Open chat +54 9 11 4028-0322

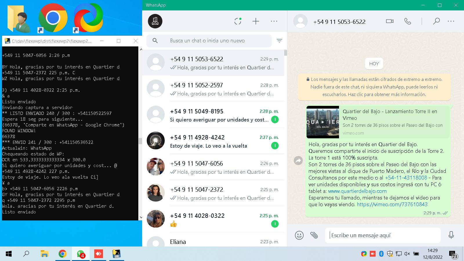pyautogui.click(x=213, y=219)
